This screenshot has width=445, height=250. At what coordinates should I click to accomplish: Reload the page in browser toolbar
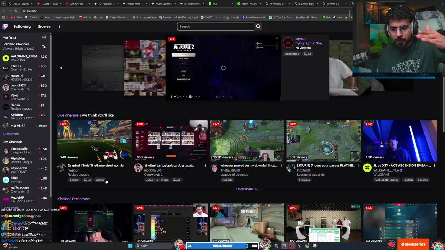click(16, 11)
